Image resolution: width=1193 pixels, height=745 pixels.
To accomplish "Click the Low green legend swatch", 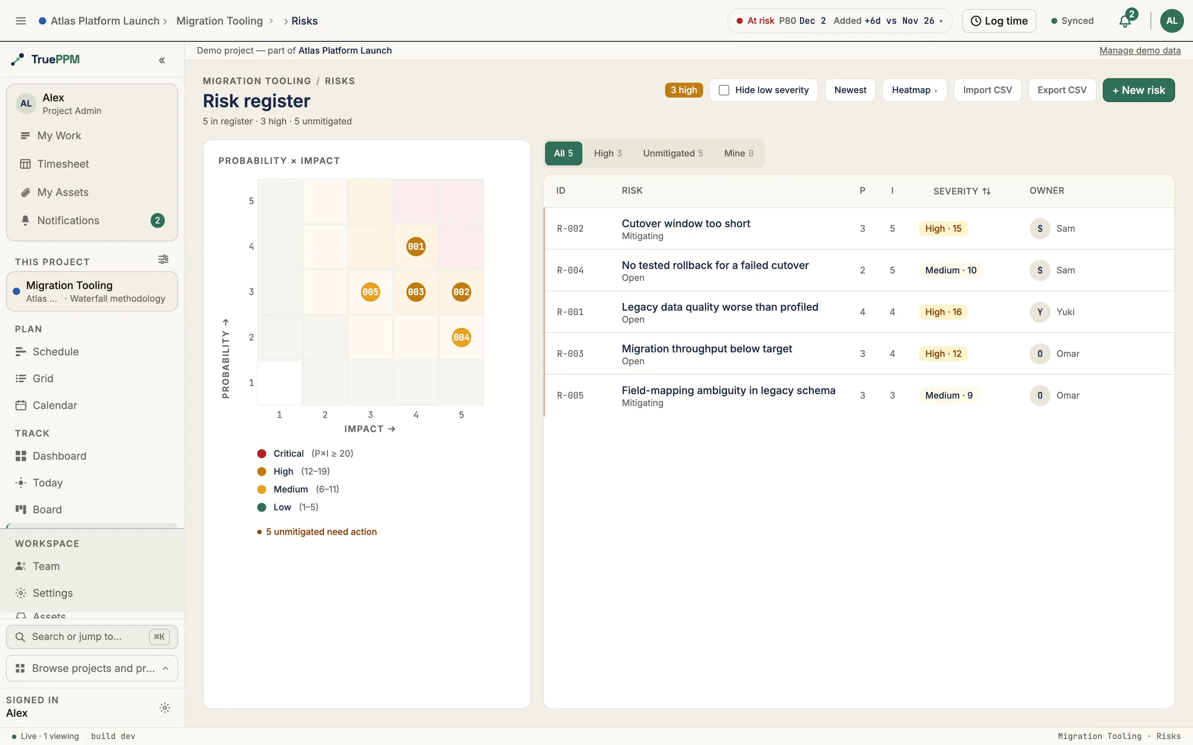I will click(262, 507).
